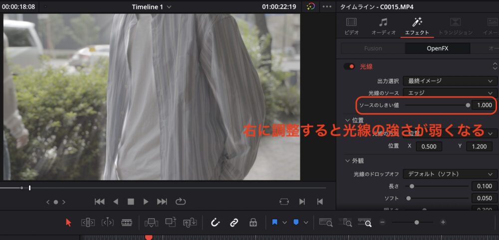499x240 pixels.
Task: Disable the 光線 effect toggle switch
Action: click(349, 66)
